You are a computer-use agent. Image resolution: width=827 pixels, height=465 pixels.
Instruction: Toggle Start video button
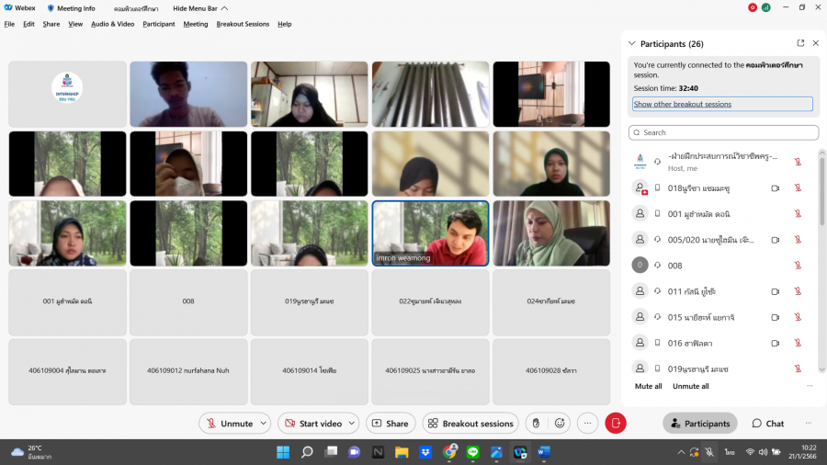313,424
